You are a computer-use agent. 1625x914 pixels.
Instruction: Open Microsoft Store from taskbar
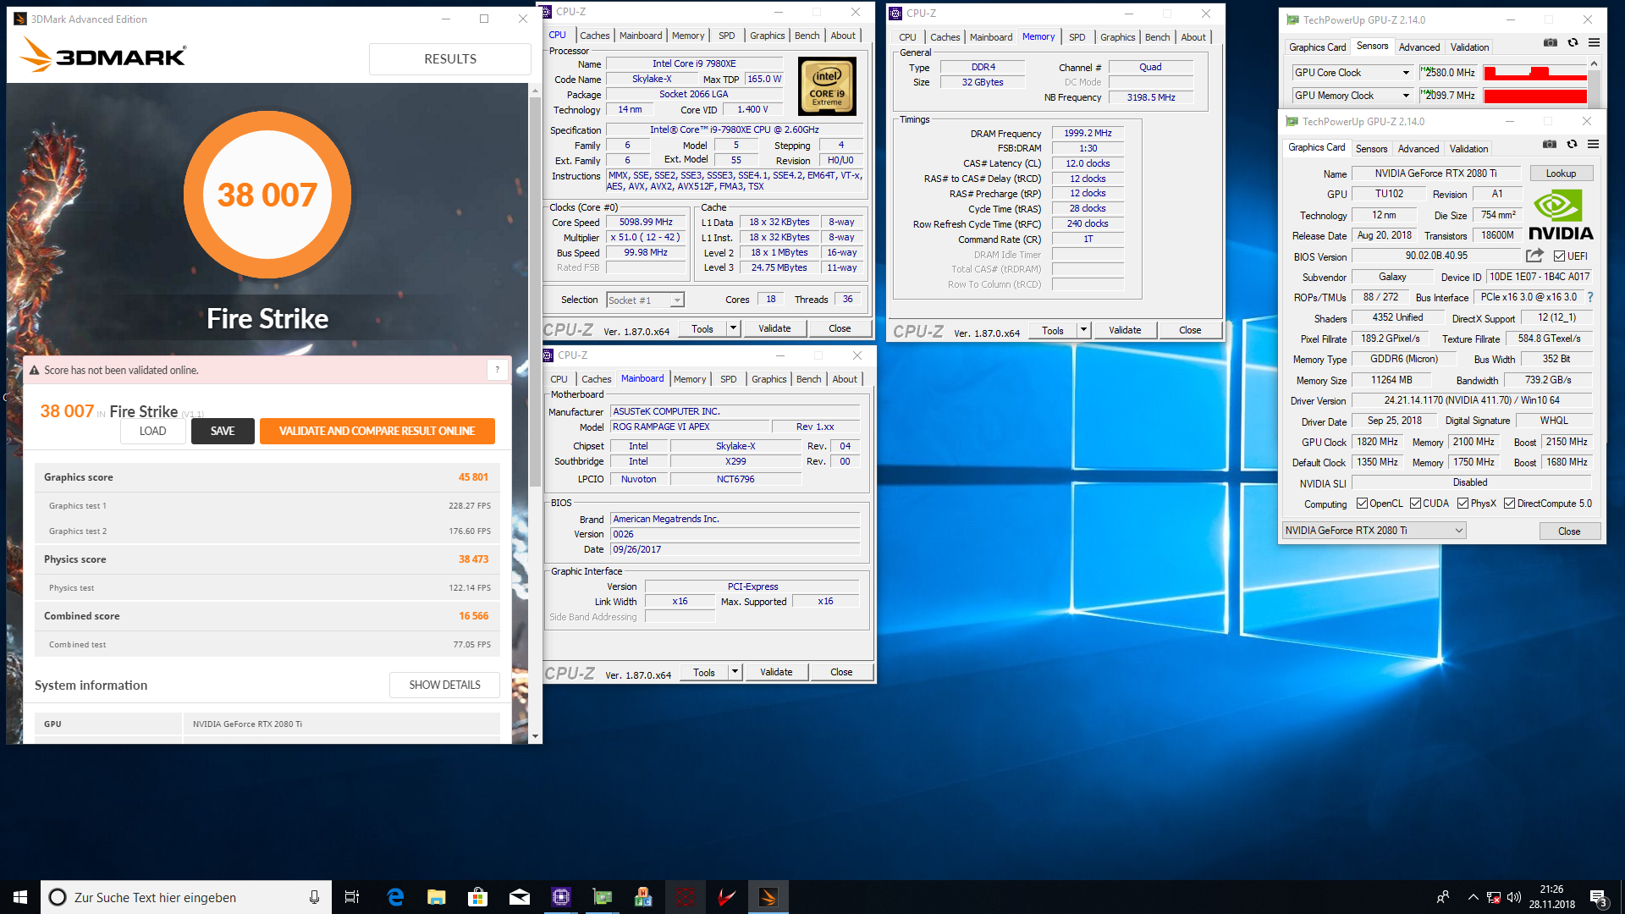[477, 897]
